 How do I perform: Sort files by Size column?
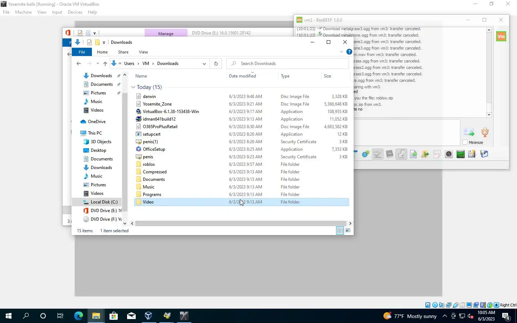pos(327,76)
